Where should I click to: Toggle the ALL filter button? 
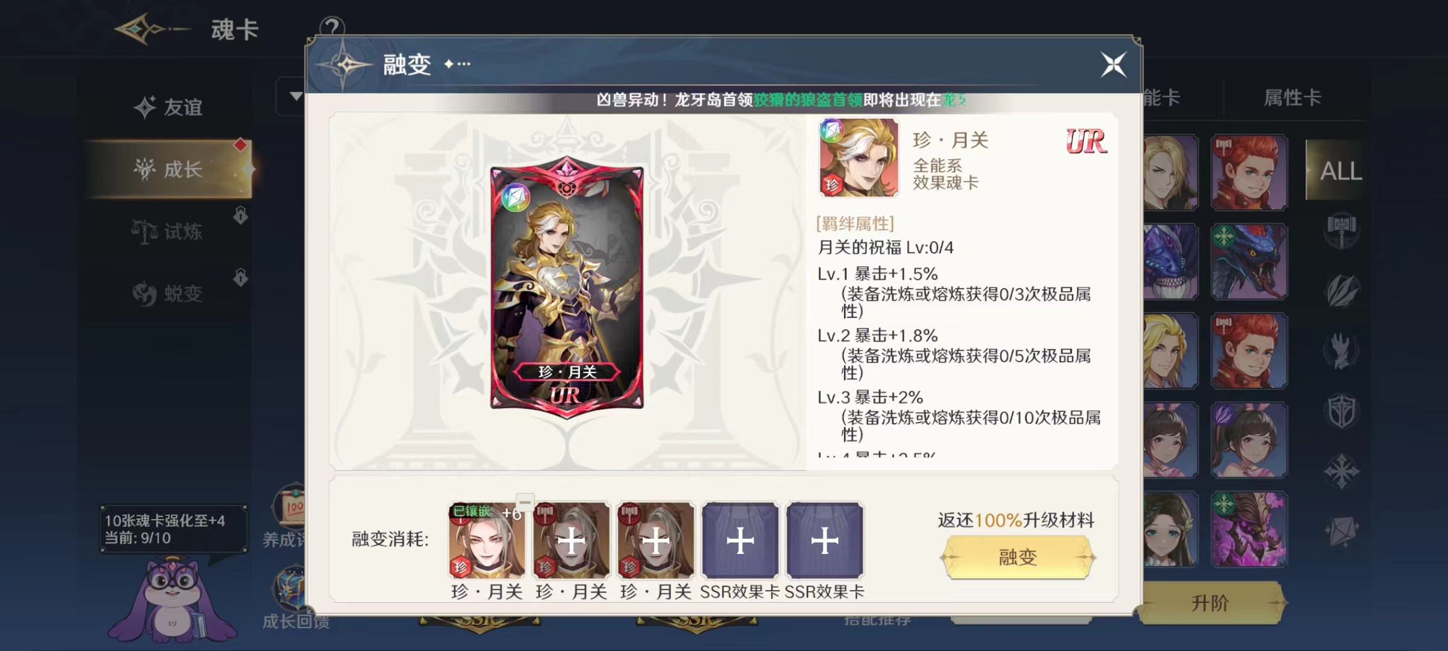(x=1341, y=171)
